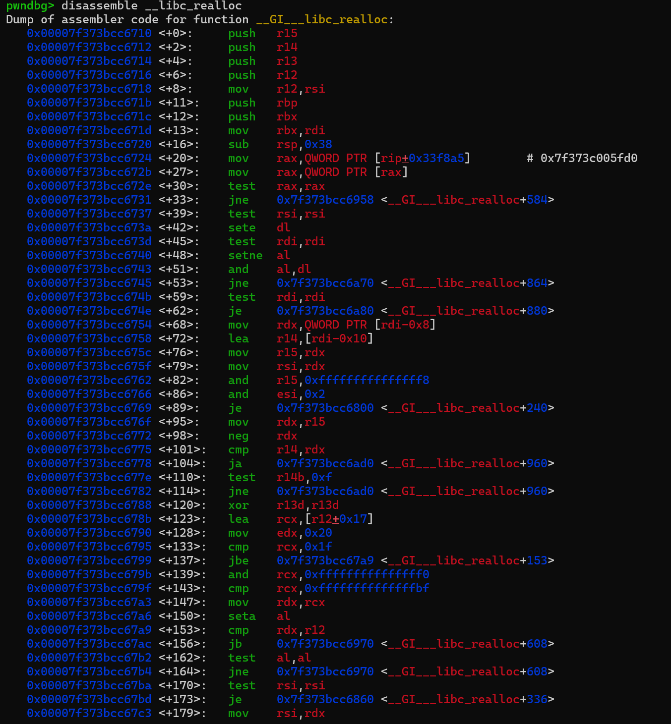Click the and r15,0xfffffffffffffff8 instruction
The width and height of the screenshot is (671, 724).
tap(327, 380)
